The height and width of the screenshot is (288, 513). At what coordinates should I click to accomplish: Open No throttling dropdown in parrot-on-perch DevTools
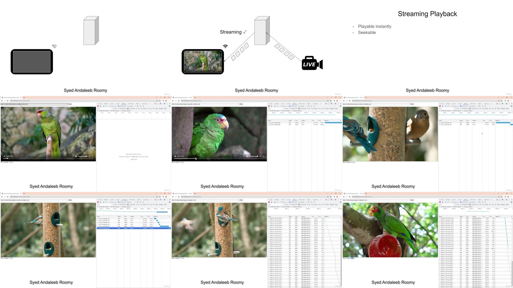pos(131,106)
